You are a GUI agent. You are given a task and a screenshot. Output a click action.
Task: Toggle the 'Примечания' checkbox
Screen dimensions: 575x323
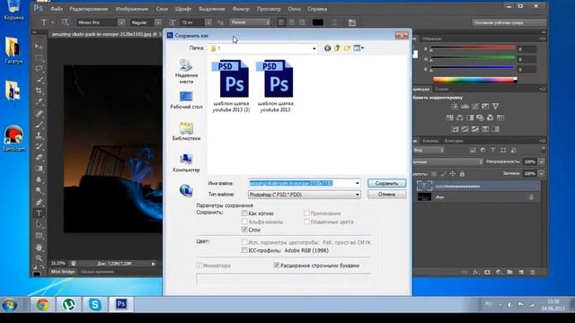coord(306,214)
